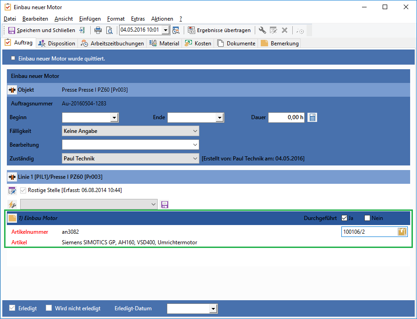
Task: Toggle the Durchgeführt Ja checkbox
Action: 345,218
